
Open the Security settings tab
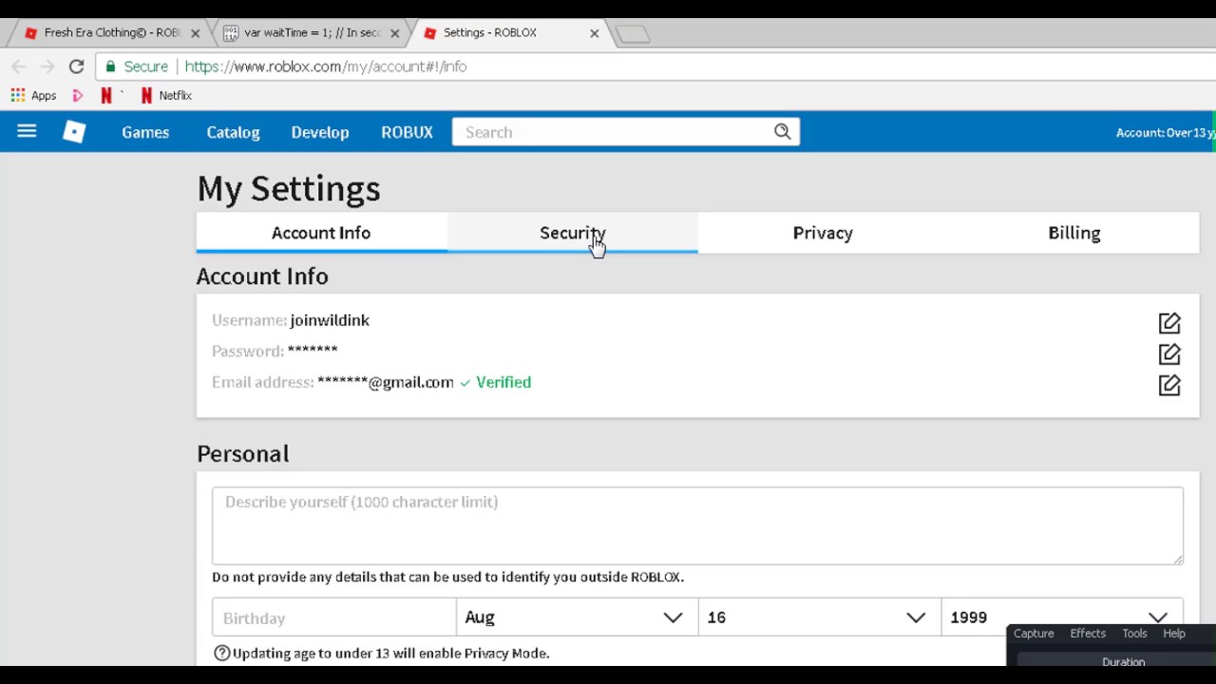tap(572, 233)
